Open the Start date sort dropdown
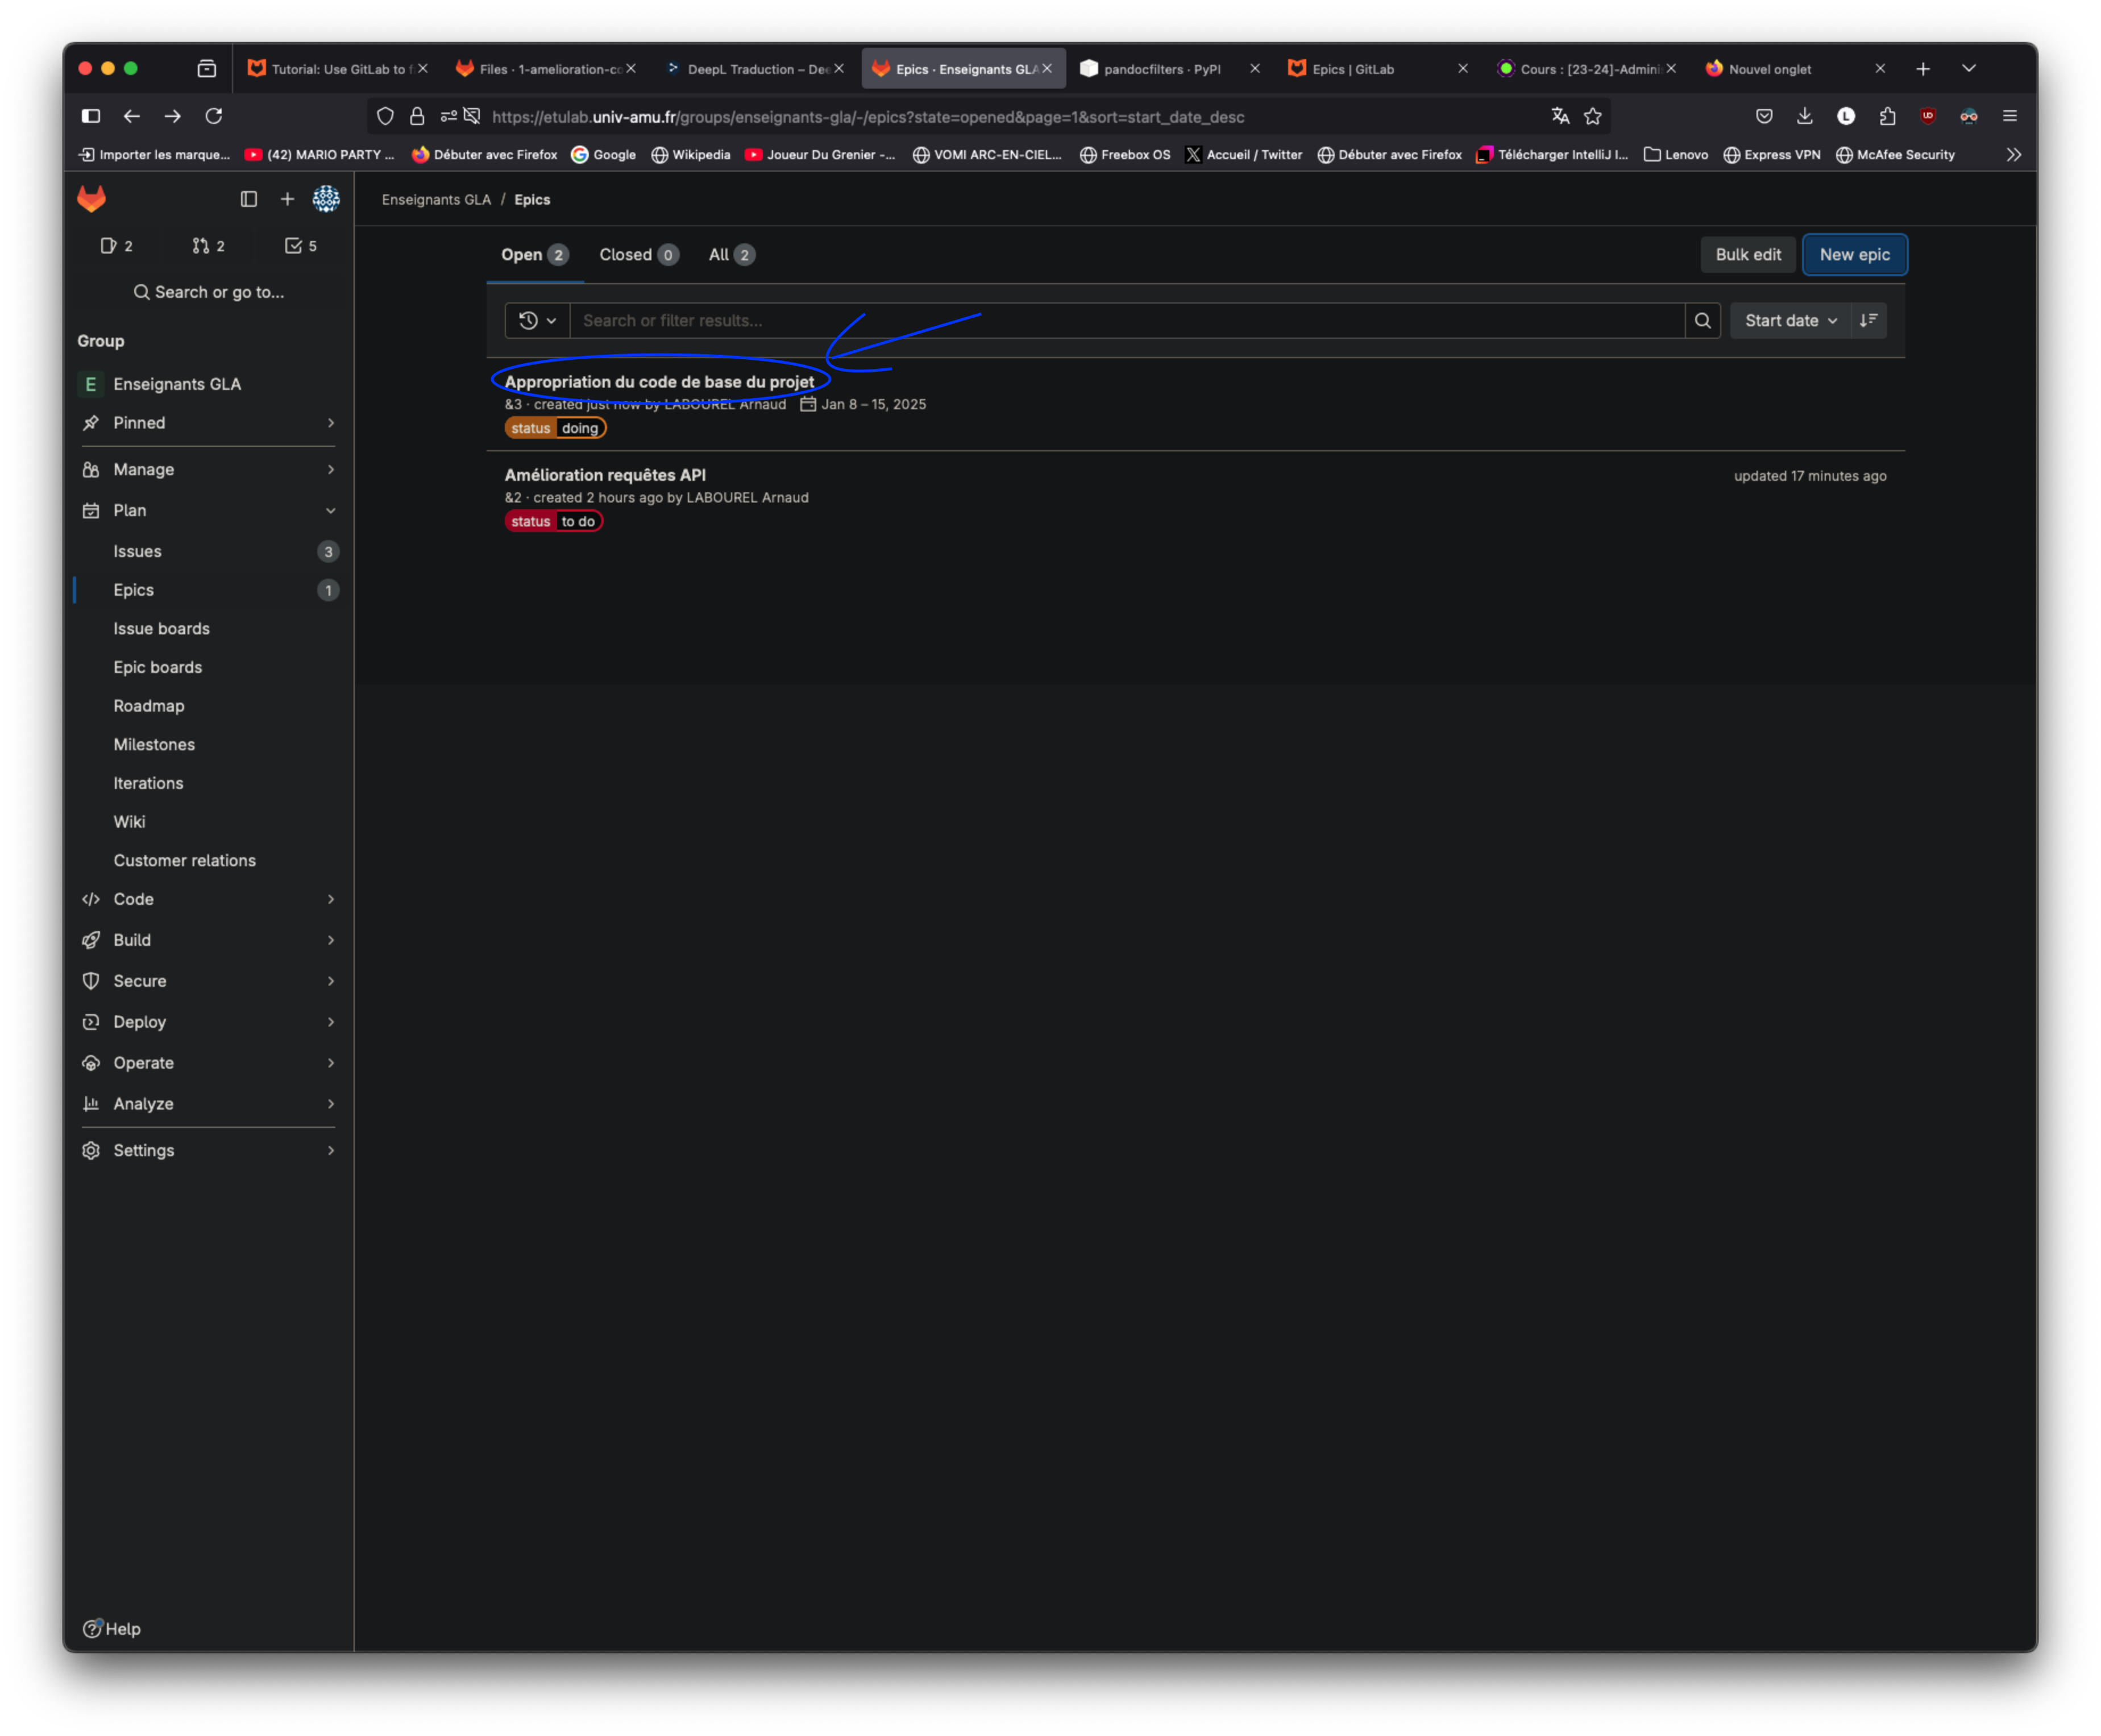This screenshot has height=1736, width=2101. [x=1790, y=320]
